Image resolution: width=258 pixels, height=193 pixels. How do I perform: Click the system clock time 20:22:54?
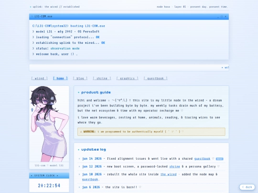(49, 186)
